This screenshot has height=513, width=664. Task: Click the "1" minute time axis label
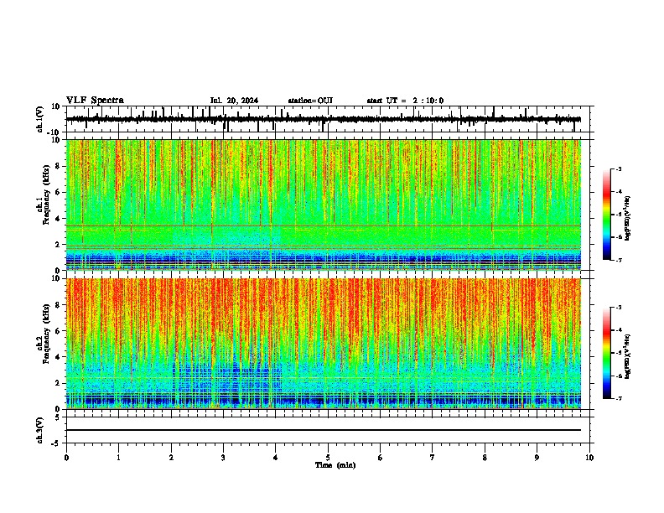click(118, 458)
